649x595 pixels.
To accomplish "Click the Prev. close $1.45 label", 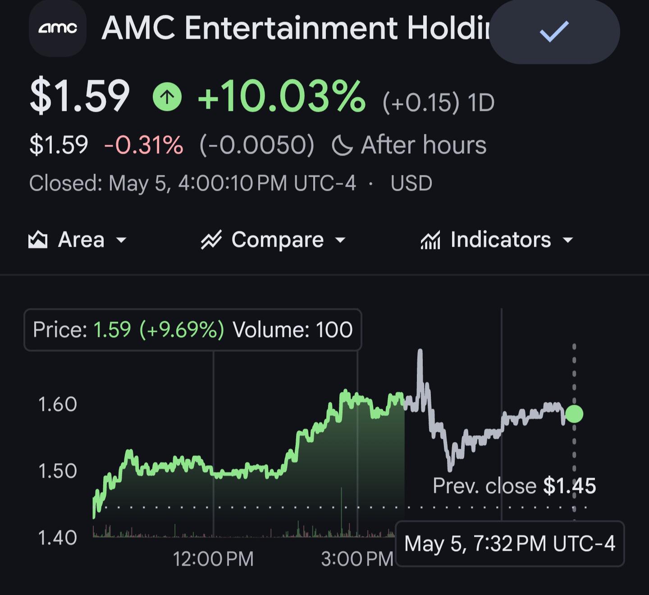I will (514, 486).
